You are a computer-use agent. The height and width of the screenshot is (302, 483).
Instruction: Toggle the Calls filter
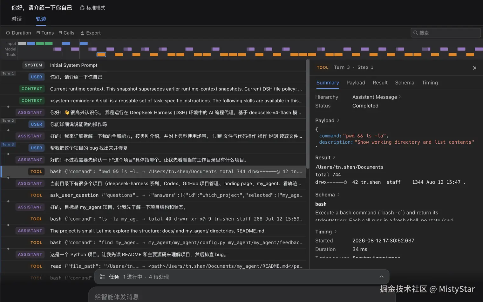[x=66, y=33]
